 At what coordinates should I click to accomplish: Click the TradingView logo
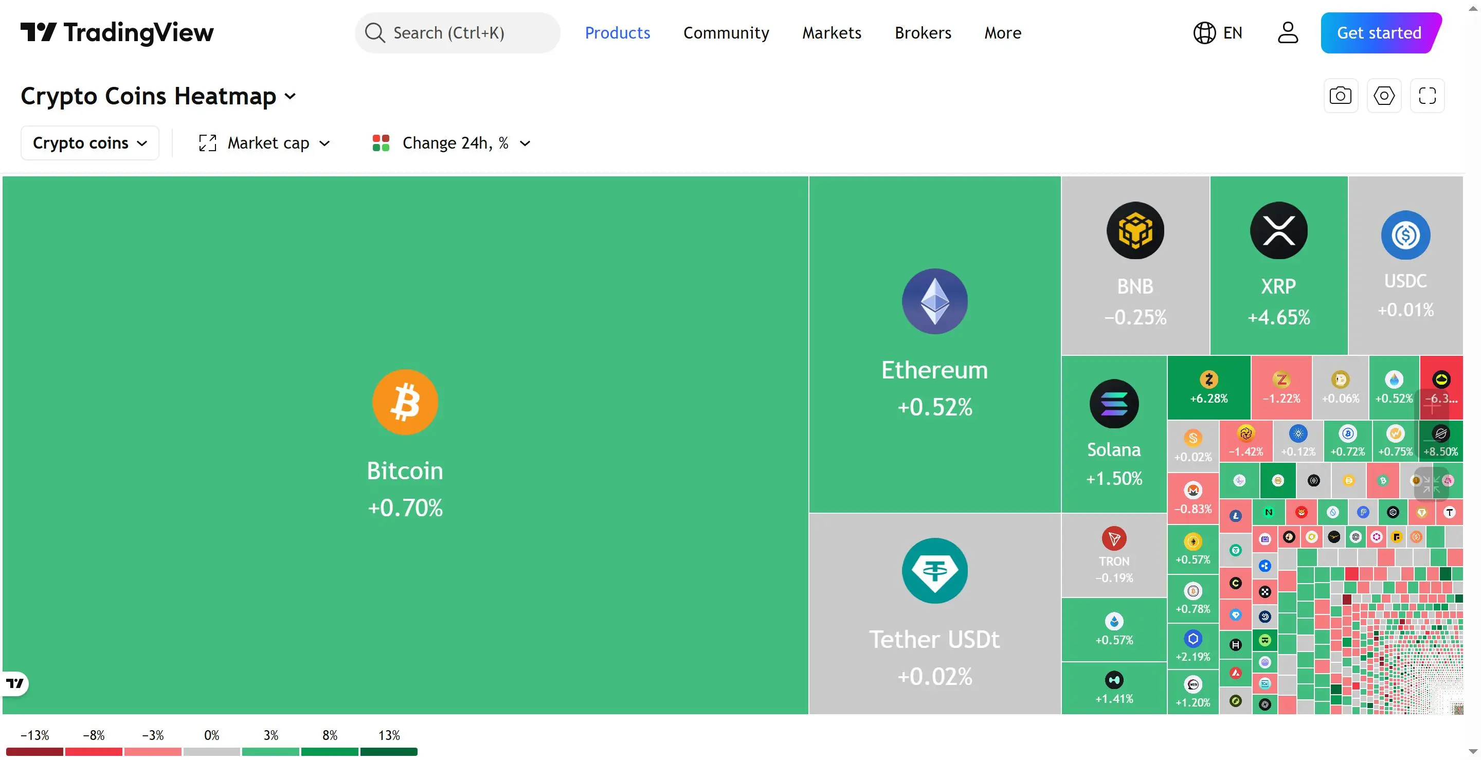(x=117, y=33)
